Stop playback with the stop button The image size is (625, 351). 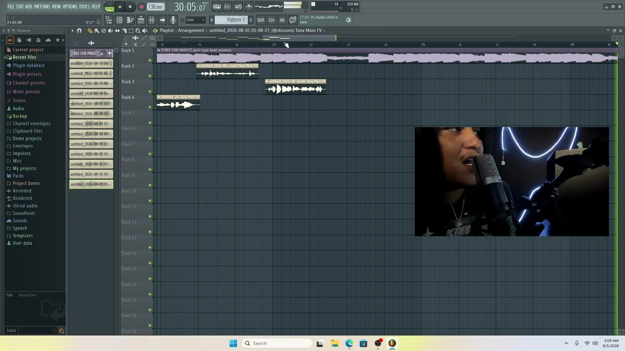click(x=130, y=7)
